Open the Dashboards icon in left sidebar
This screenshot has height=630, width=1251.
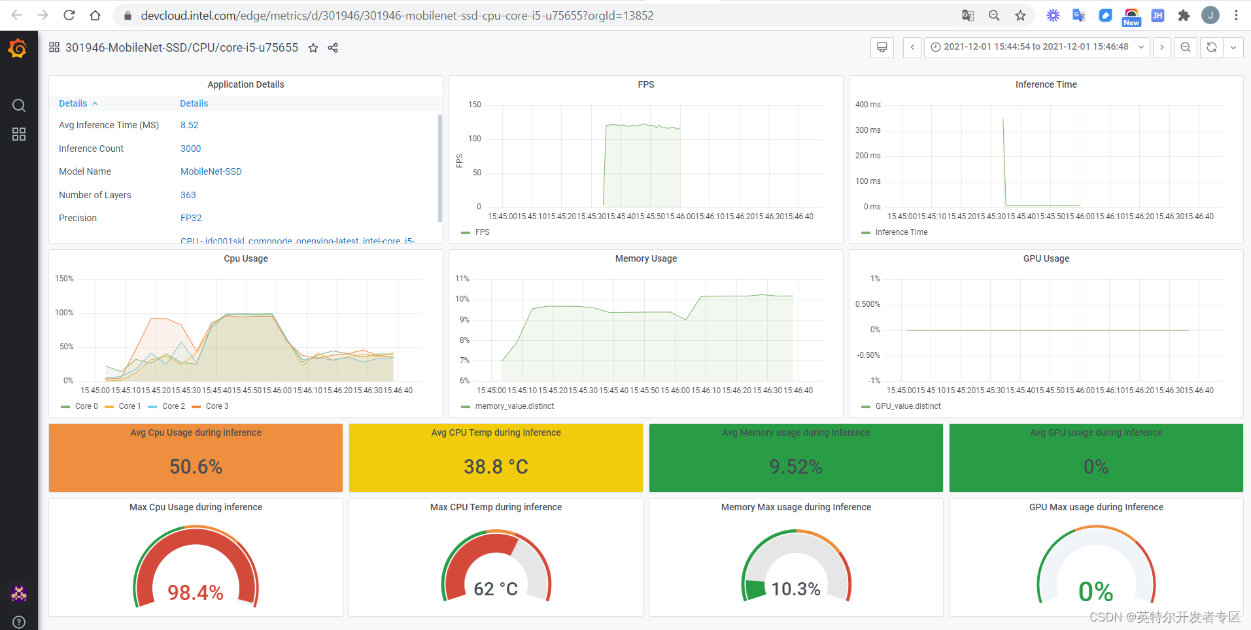coord(18,134)
